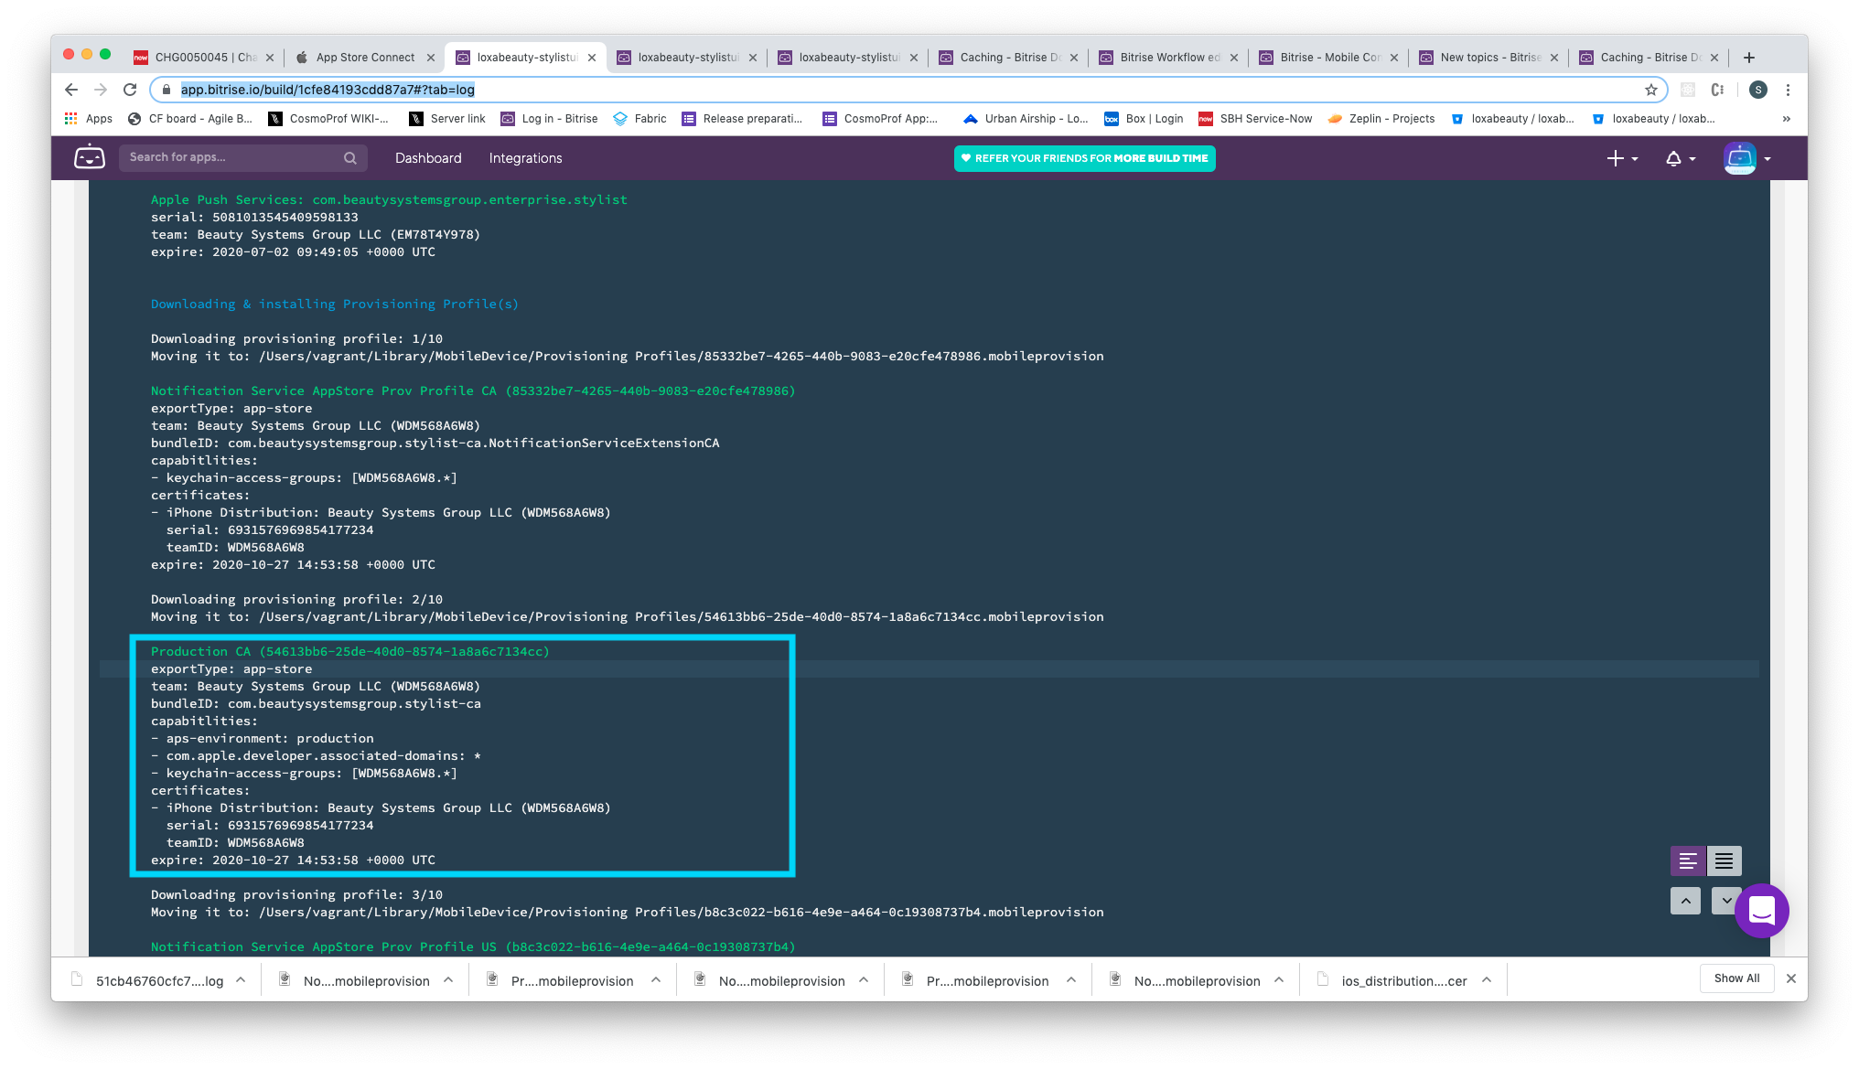Jump to top of build log
The width and height of the screenshot is (1859, 1069).
tap(1685, 901)
